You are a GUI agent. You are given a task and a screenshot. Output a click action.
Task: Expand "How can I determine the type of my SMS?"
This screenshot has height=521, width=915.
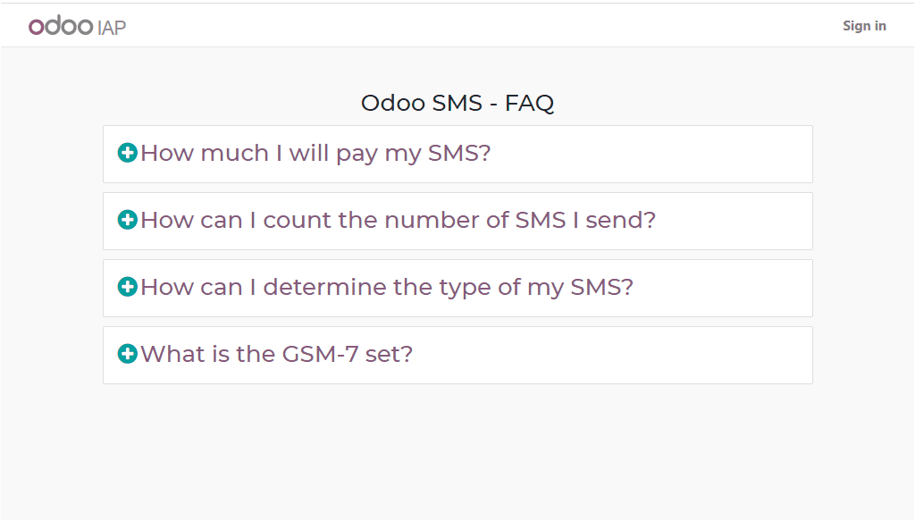coord(387,288)
